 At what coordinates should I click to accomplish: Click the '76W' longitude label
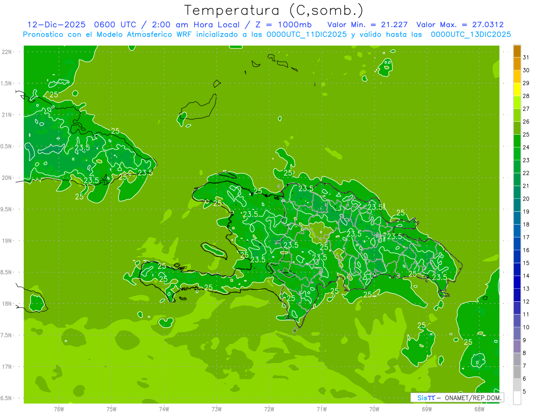point(59,409)
